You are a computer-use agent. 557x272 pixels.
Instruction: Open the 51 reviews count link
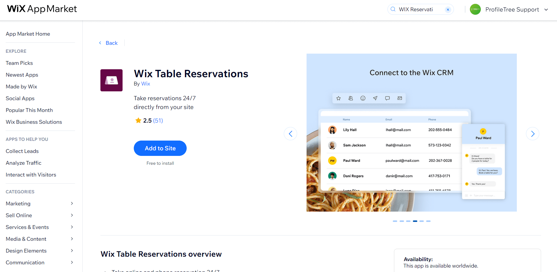(x=158, y=121)
